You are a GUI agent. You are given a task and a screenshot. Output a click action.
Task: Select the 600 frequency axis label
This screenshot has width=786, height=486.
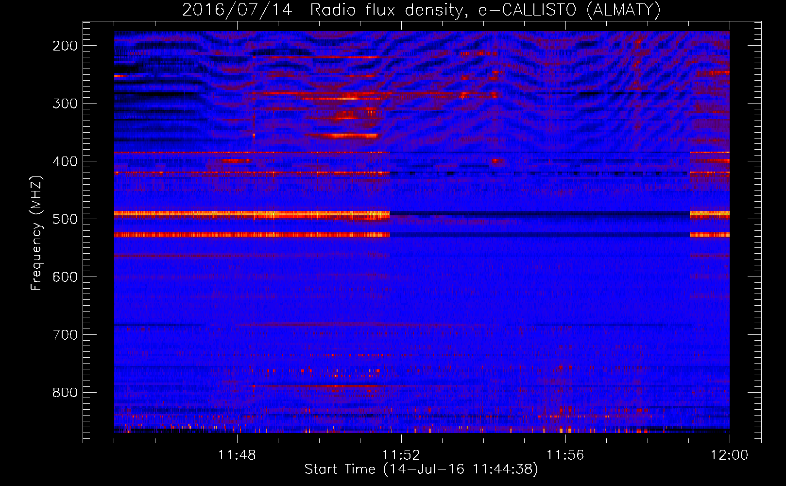(65, 277)
